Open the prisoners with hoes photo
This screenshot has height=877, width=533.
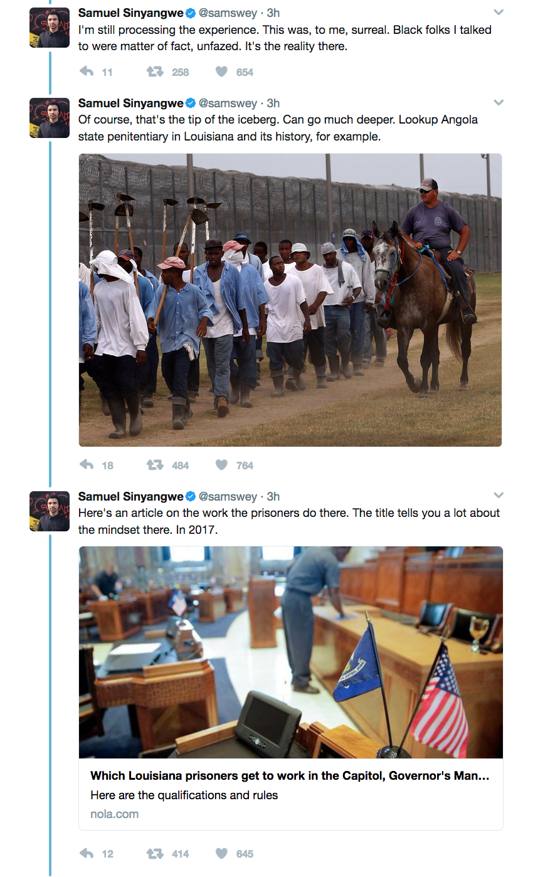tap(290, 300)
